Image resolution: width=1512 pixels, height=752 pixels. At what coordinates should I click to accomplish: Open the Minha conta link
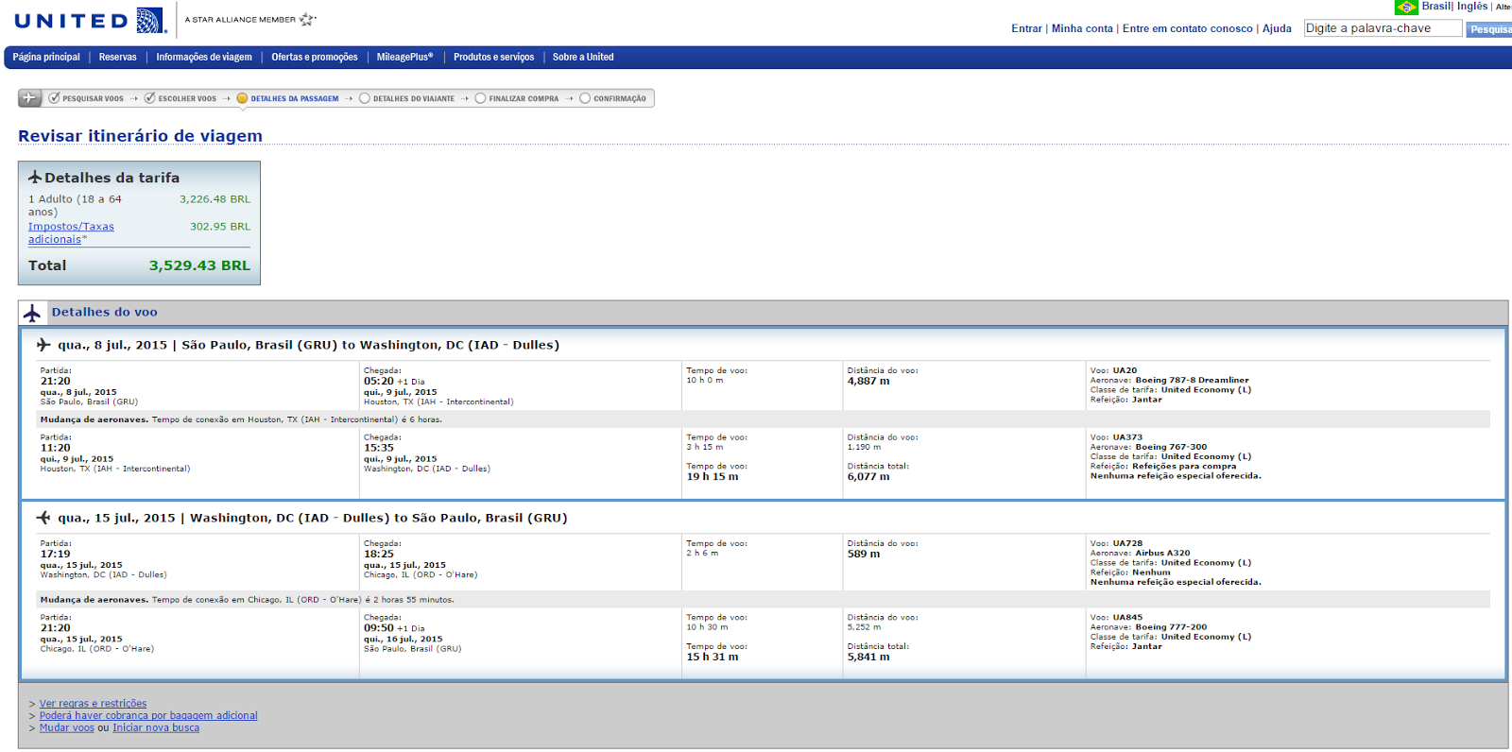(1082, 28)
